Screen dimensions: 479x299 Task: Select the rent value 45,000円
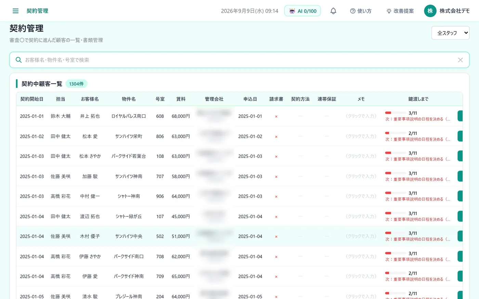tap(181, 216)
